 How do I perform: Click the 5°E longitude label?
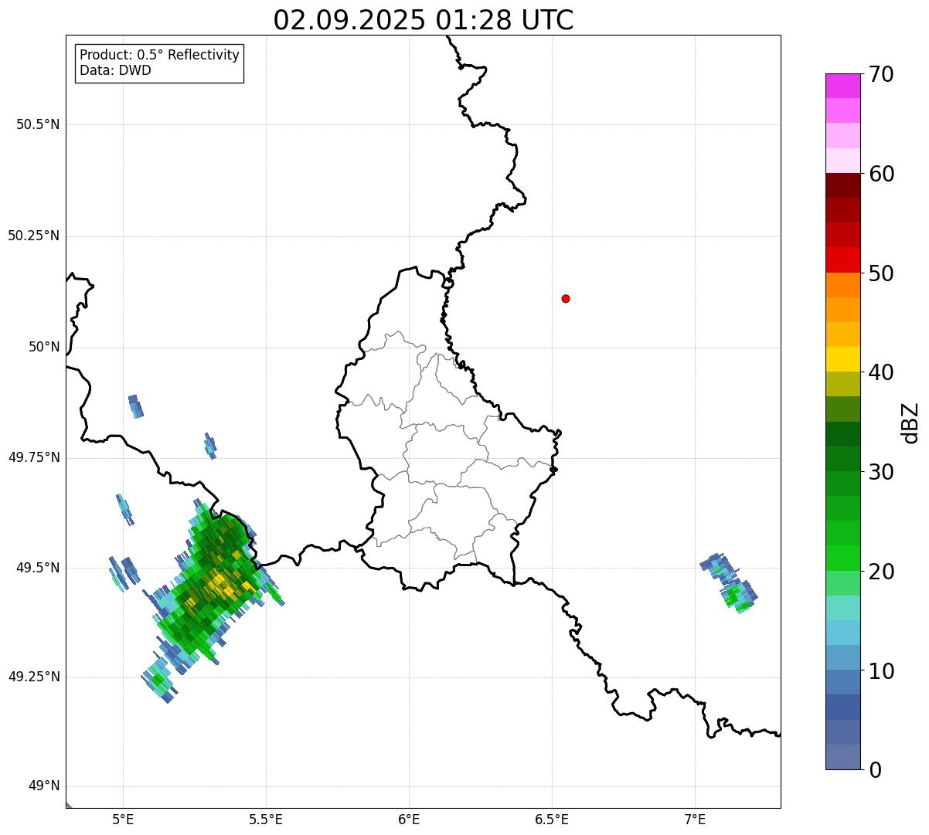(x=123, y=820)
